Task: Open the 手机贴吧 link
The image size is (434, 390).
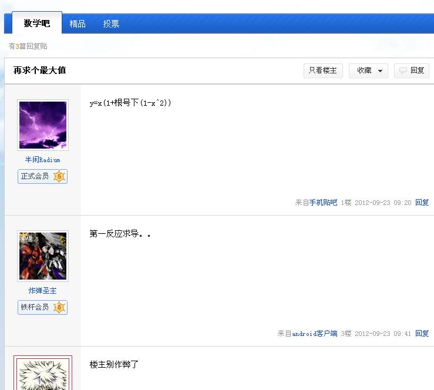Action: coord(323,203)
